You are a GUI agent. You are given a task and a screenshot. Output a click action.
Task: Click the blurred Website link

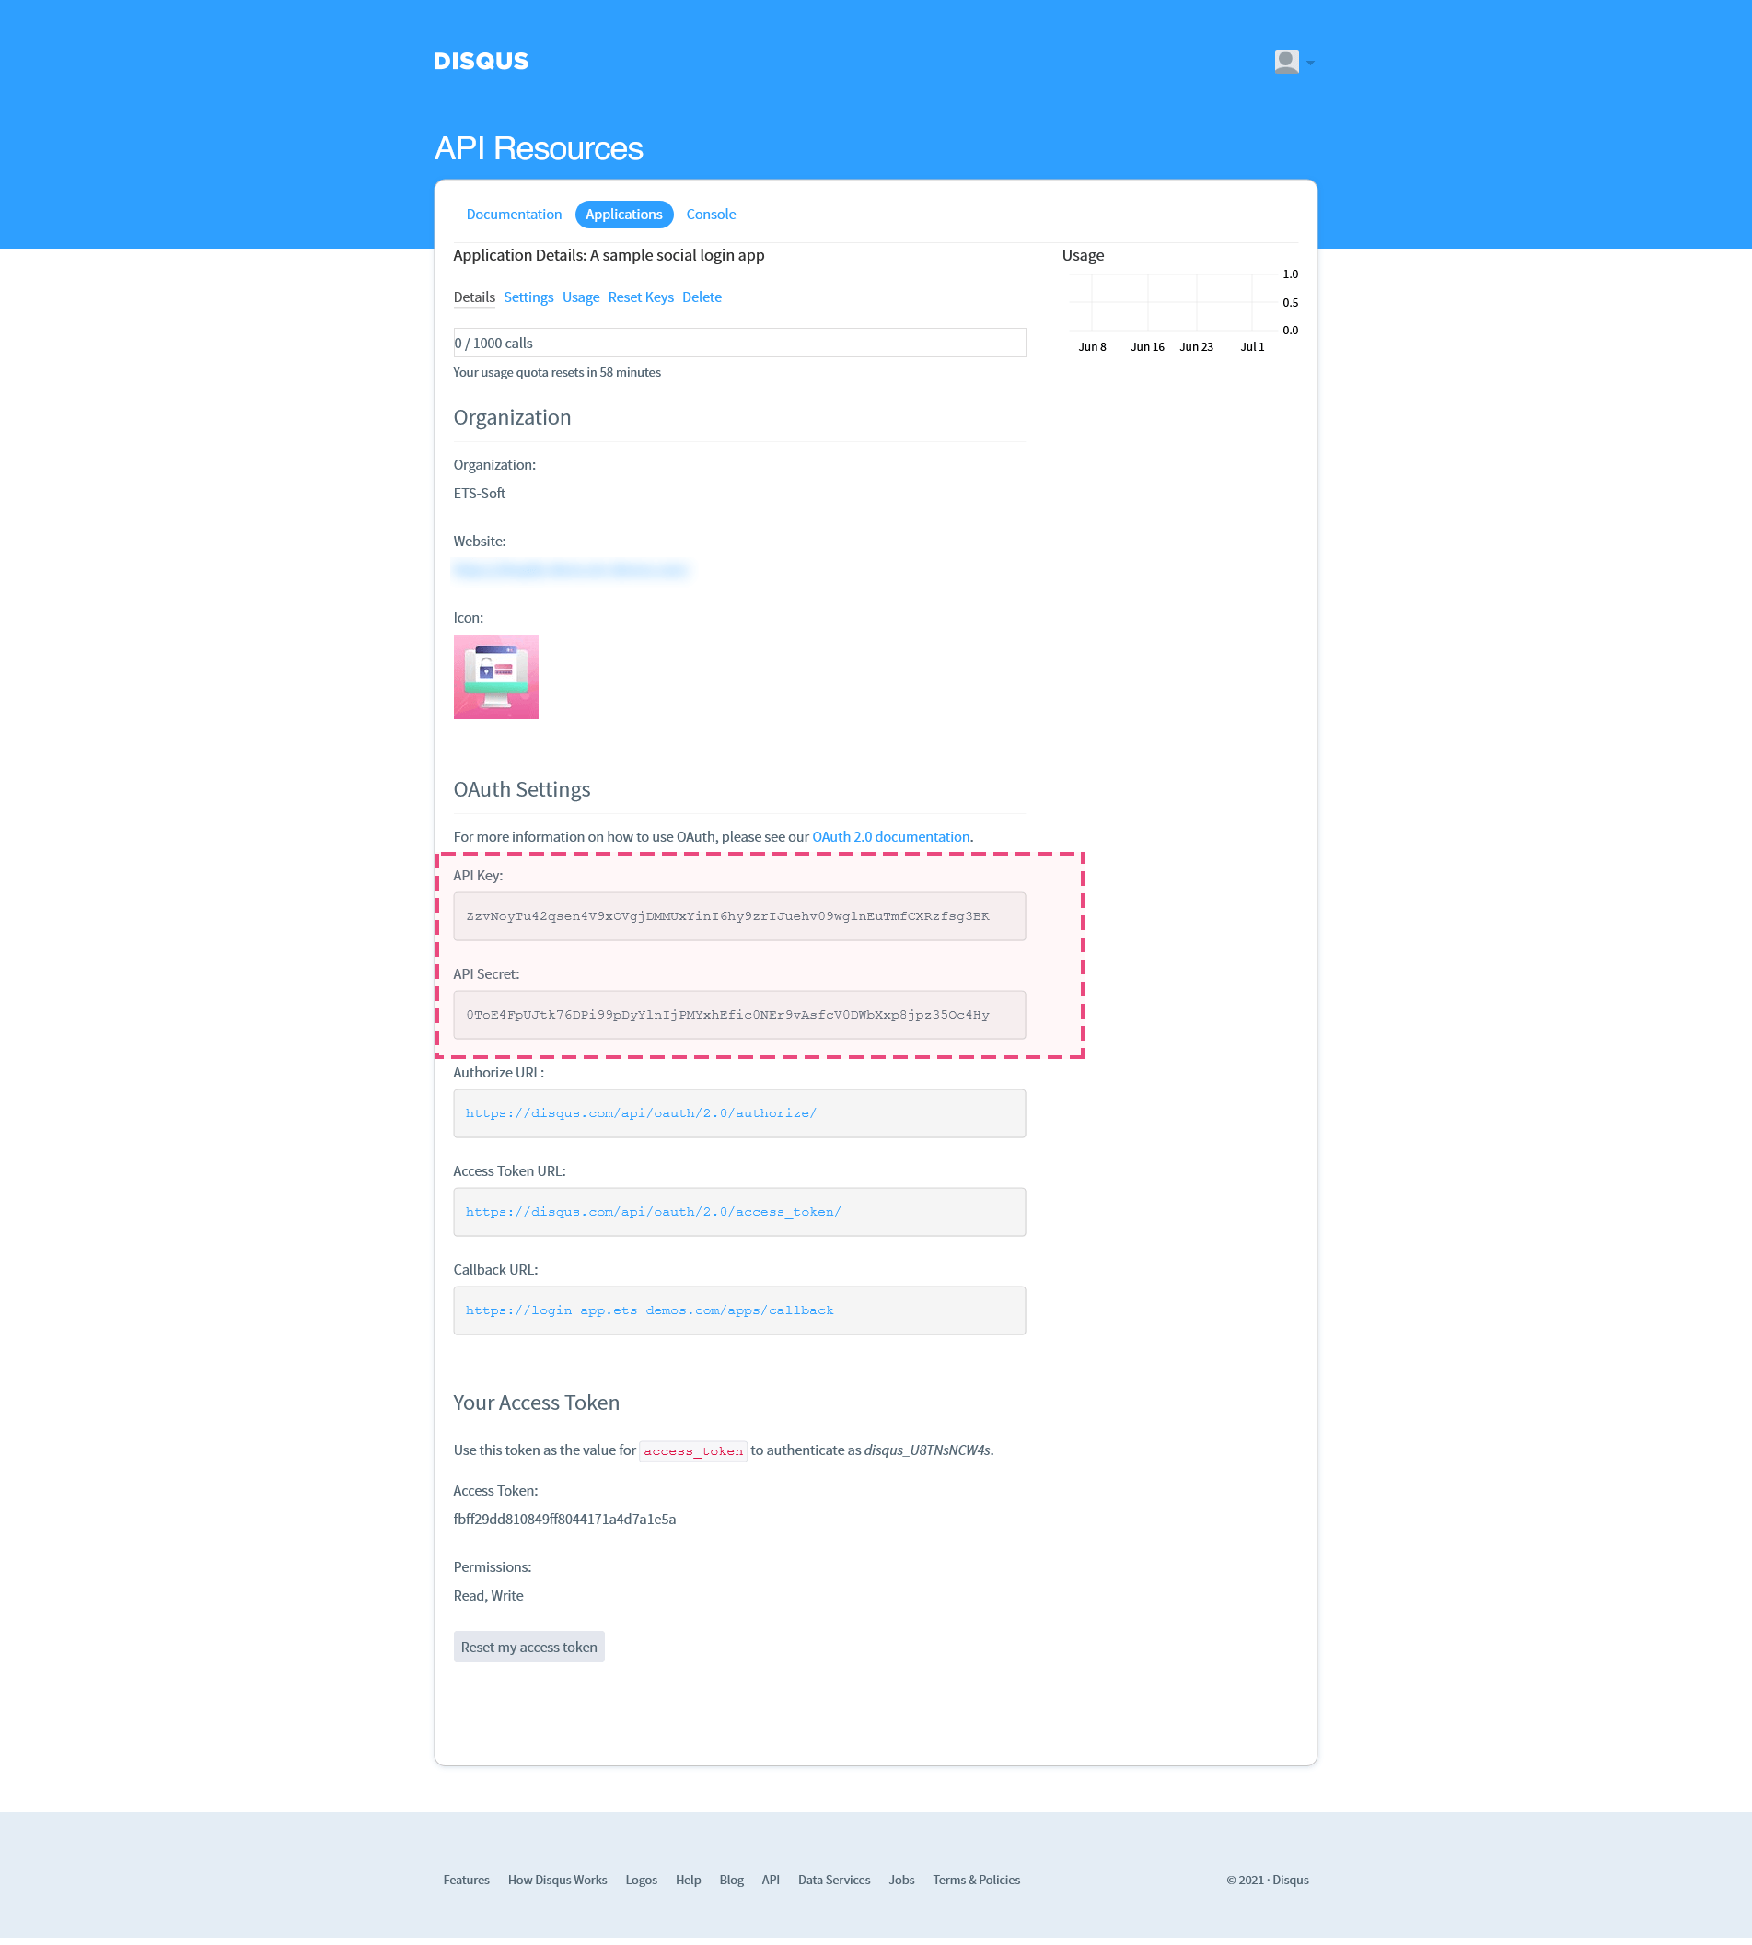[x=571, y=570]
